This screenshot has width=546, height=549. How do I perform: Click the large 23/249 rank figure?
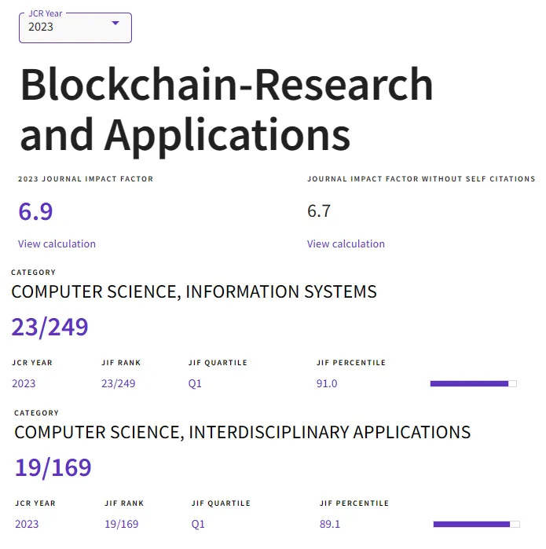[x=49, y=328]
